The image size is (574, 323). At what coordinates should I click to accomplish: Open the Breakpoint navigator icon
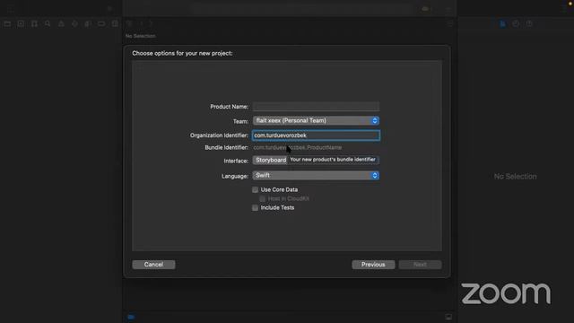pyautogui.click(x=101, y=24)
